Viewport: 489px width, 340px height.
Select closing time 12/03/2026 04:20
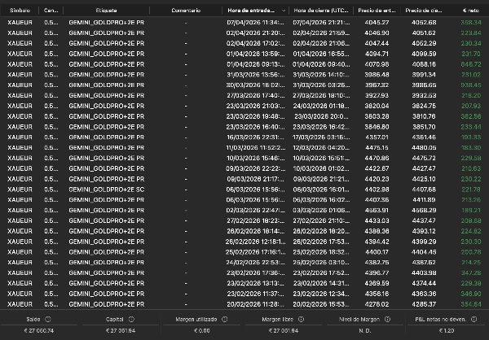pyautogui.click(x=321, y=147)
